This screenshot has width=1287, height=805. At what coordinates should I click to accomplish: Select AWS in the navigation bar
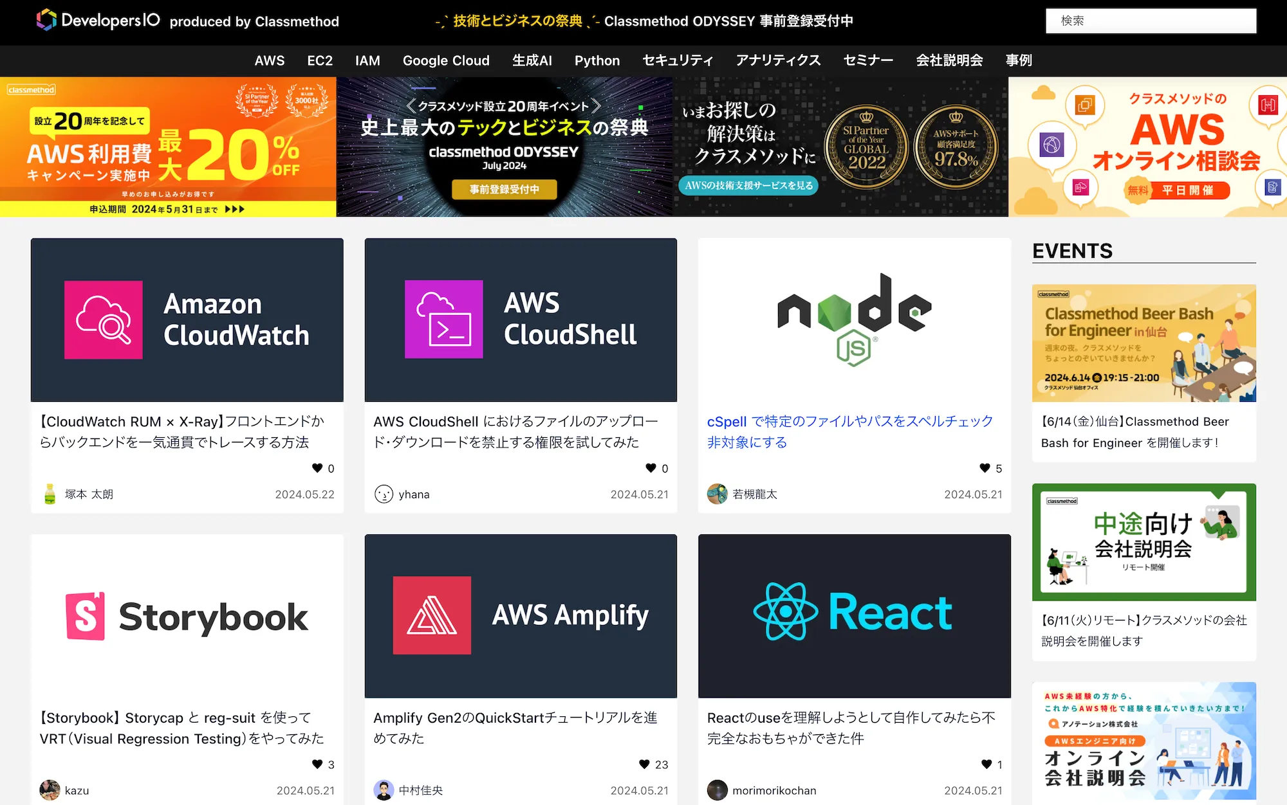[x=270, y=60]
